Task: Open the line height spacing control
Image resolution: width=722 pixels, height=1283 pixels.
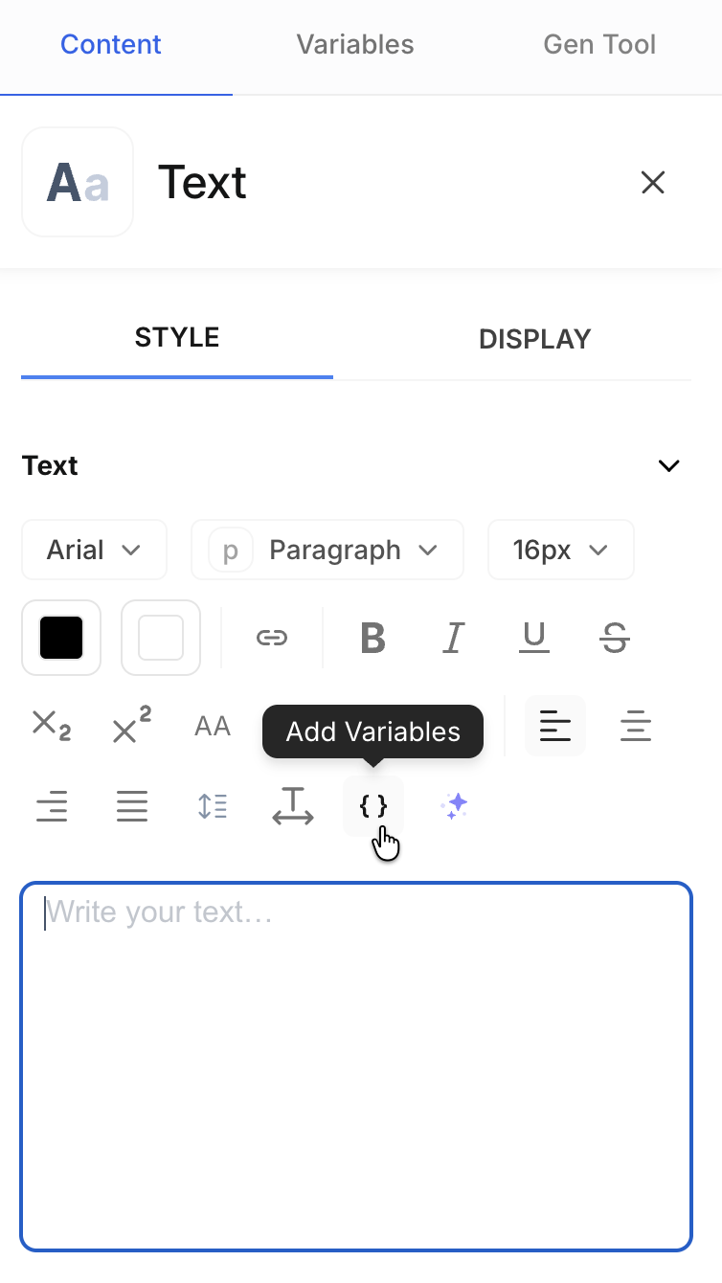Action: (x=212, y=806)
